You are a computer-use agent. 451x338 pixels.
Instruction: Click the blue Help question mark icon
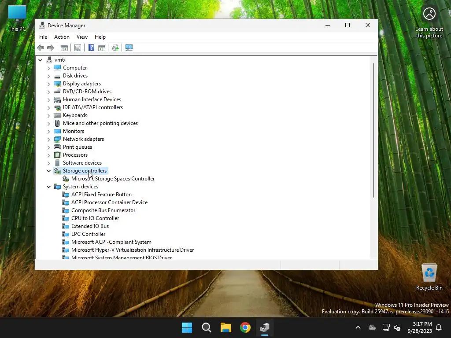[91, 48]
